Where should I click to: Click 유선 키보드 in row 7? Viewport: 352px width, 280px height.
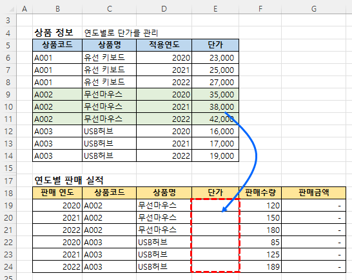coord(110,70)
